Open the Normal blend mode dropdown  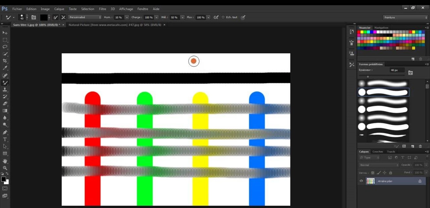379,165
